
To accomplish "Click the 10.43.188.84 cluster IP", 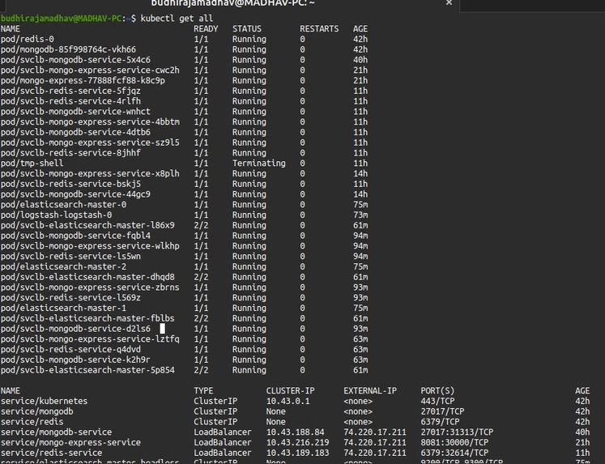I will point(295,432).
